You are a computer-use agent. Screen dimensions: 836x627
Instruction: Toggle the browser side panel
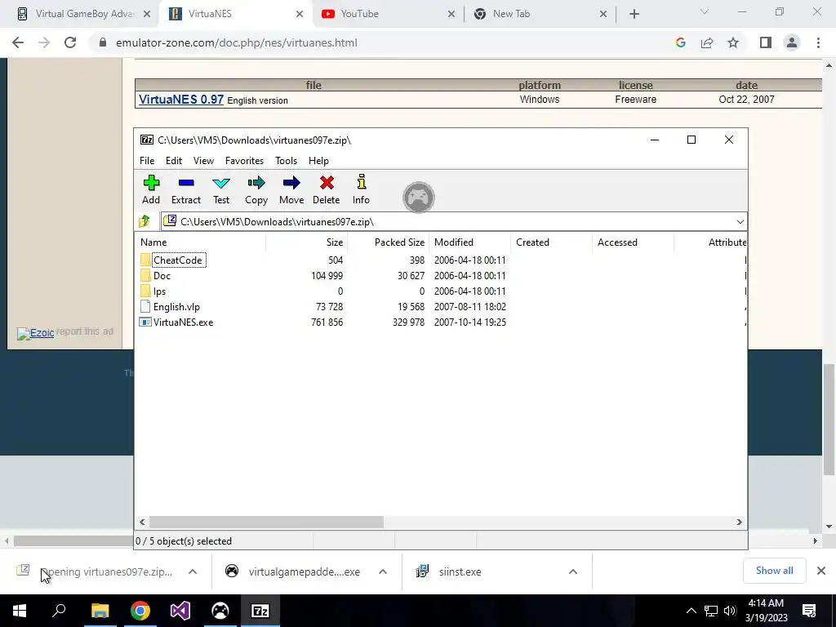click(x=766, y=42)
